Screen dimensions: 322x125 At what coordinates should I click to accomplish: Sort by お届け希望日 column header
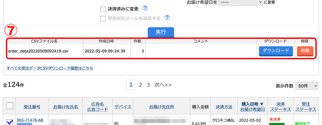tap(253, 110)
